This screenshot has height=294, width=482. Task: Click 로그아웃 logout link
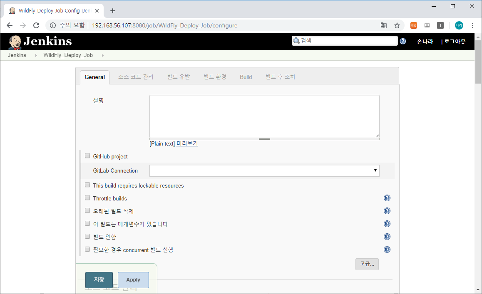pyautogui.click(x=455, y=42)
